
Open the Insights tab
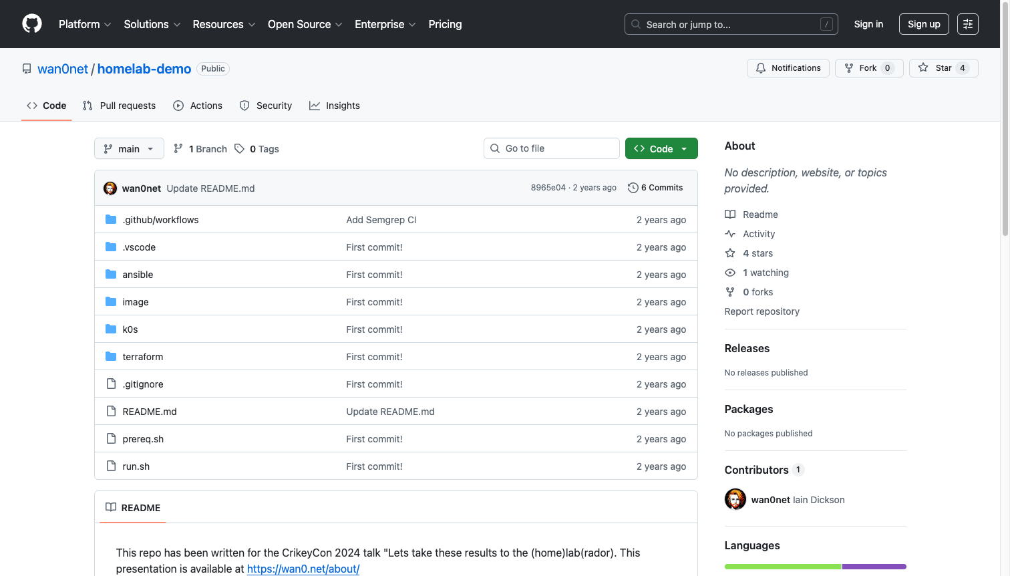click(335, 106)
